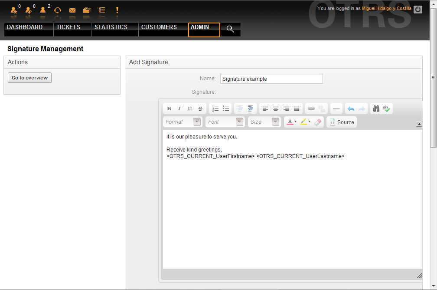
Task: Click the undo arrow icon
Action: (351, 109)
